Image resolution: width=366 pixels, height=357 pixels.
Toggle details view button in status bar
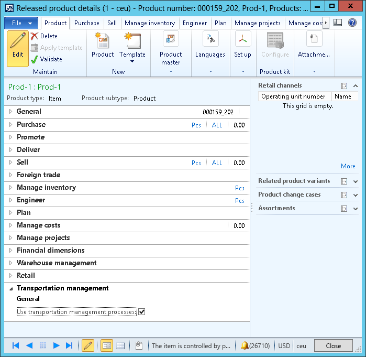(106, 345)
